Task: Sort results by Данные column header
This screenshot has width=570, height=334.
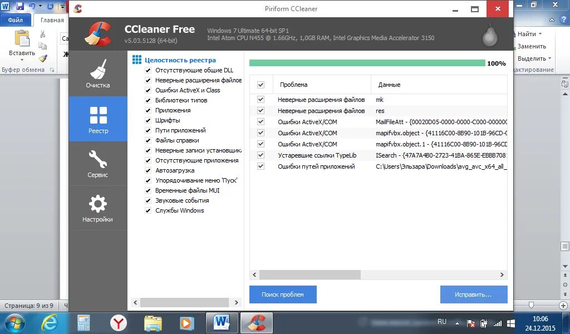Action: click(439, 85)
